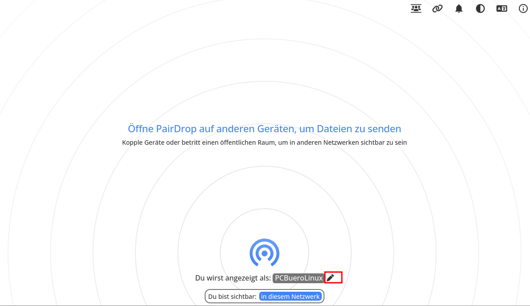530x306 pixels.
Task: Open the language picker to choose another language
Action: 501,8
